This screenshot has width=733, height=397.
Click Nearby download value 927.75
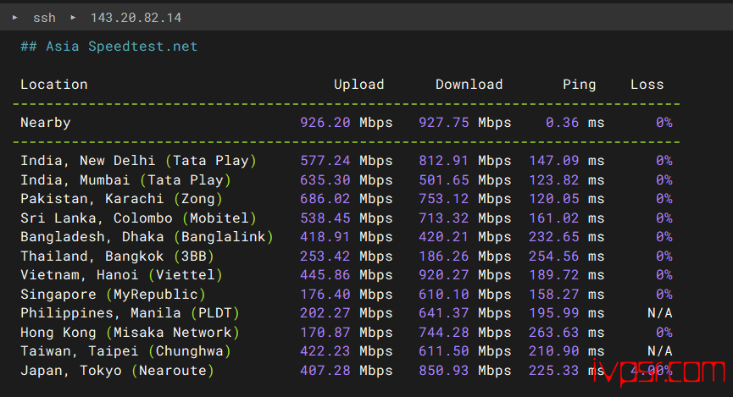[x=444, y=123]
